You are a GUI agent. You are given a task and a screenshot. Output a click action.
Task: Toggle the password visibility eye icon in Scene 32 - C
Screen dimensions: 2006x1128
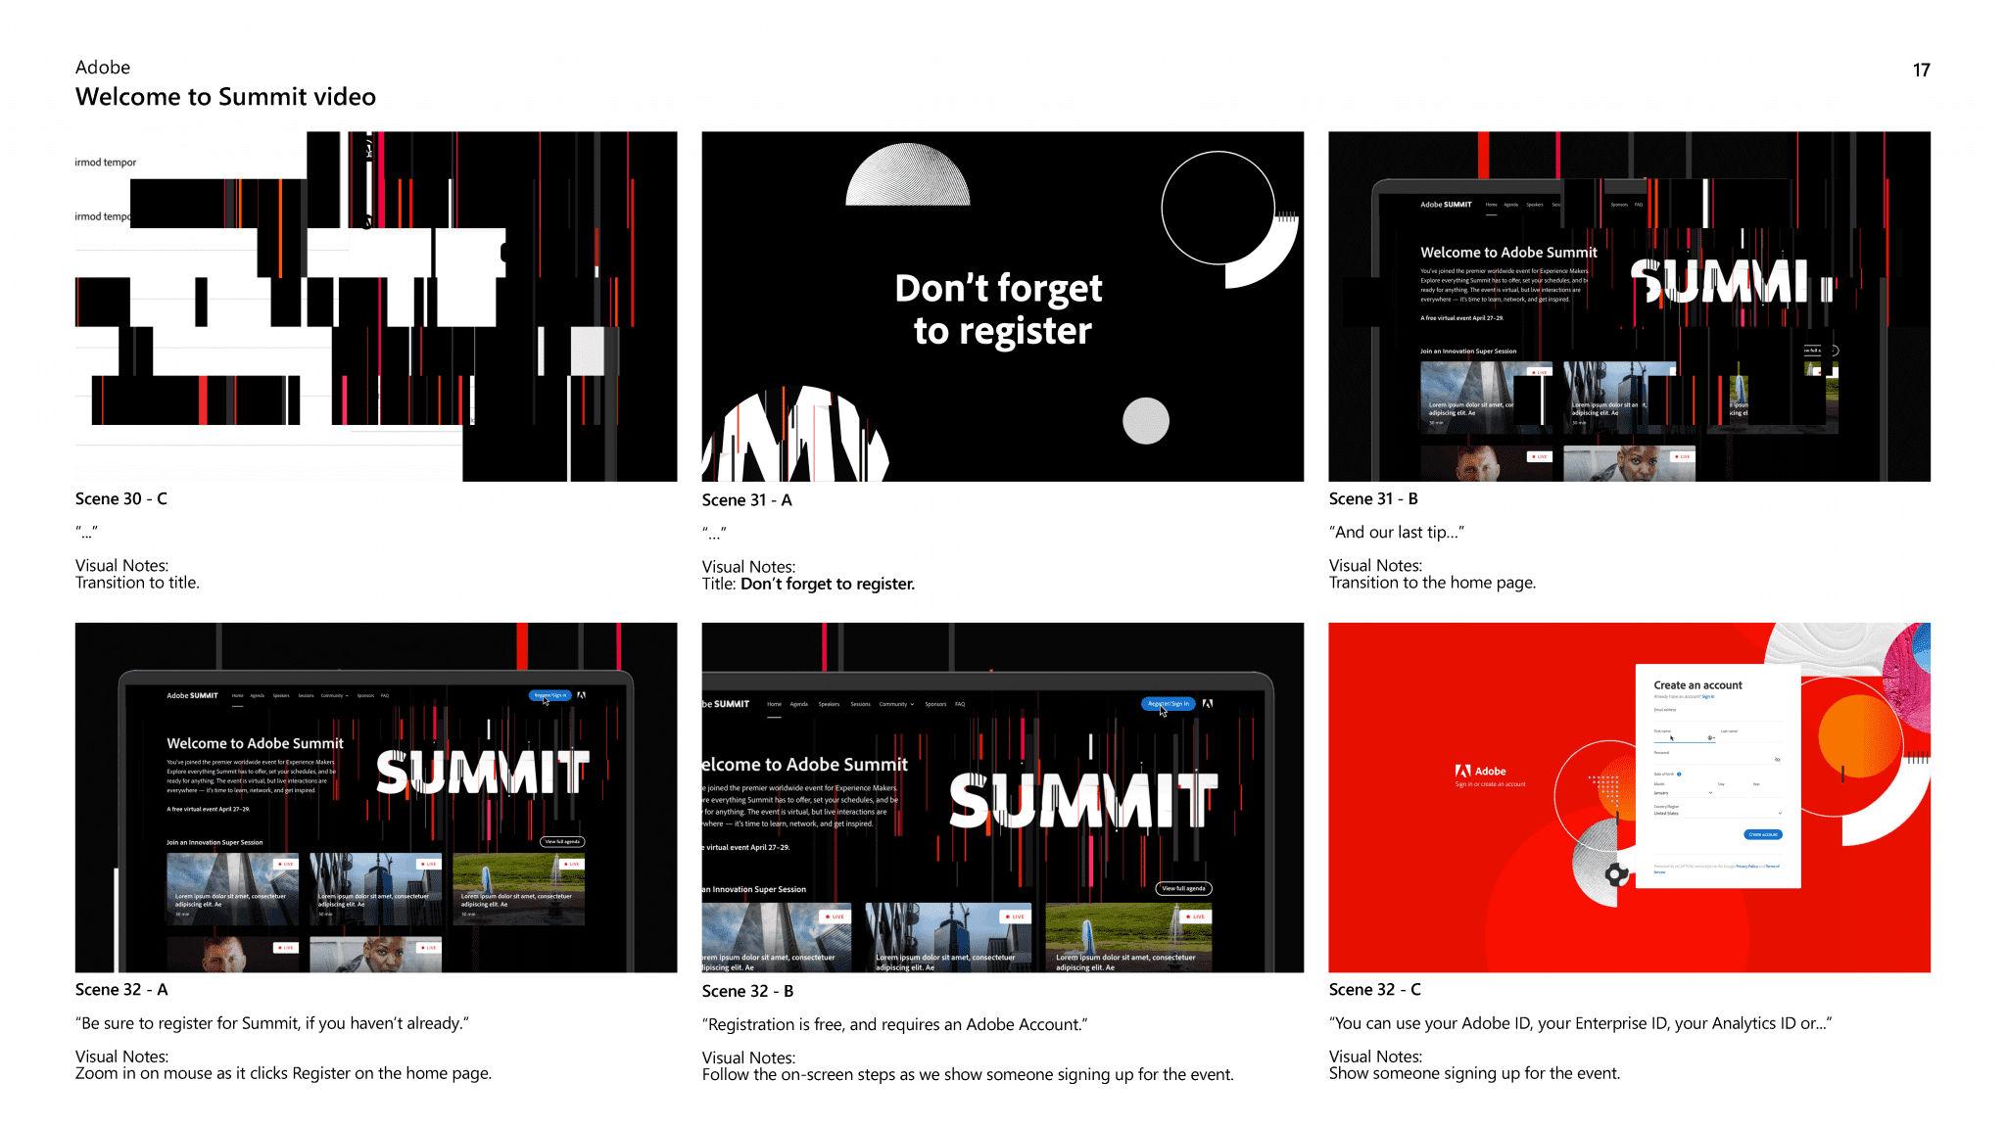click(1778, 760)
